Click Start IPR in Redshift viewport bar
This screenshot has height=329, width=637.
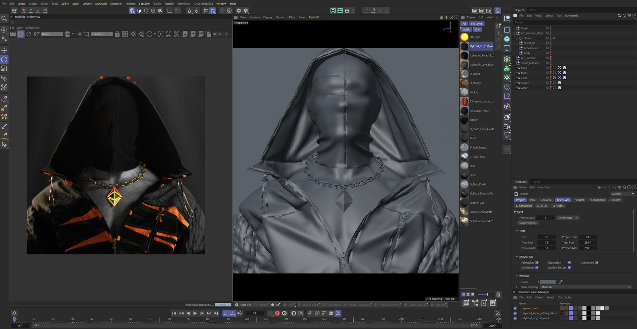point(243,305)
